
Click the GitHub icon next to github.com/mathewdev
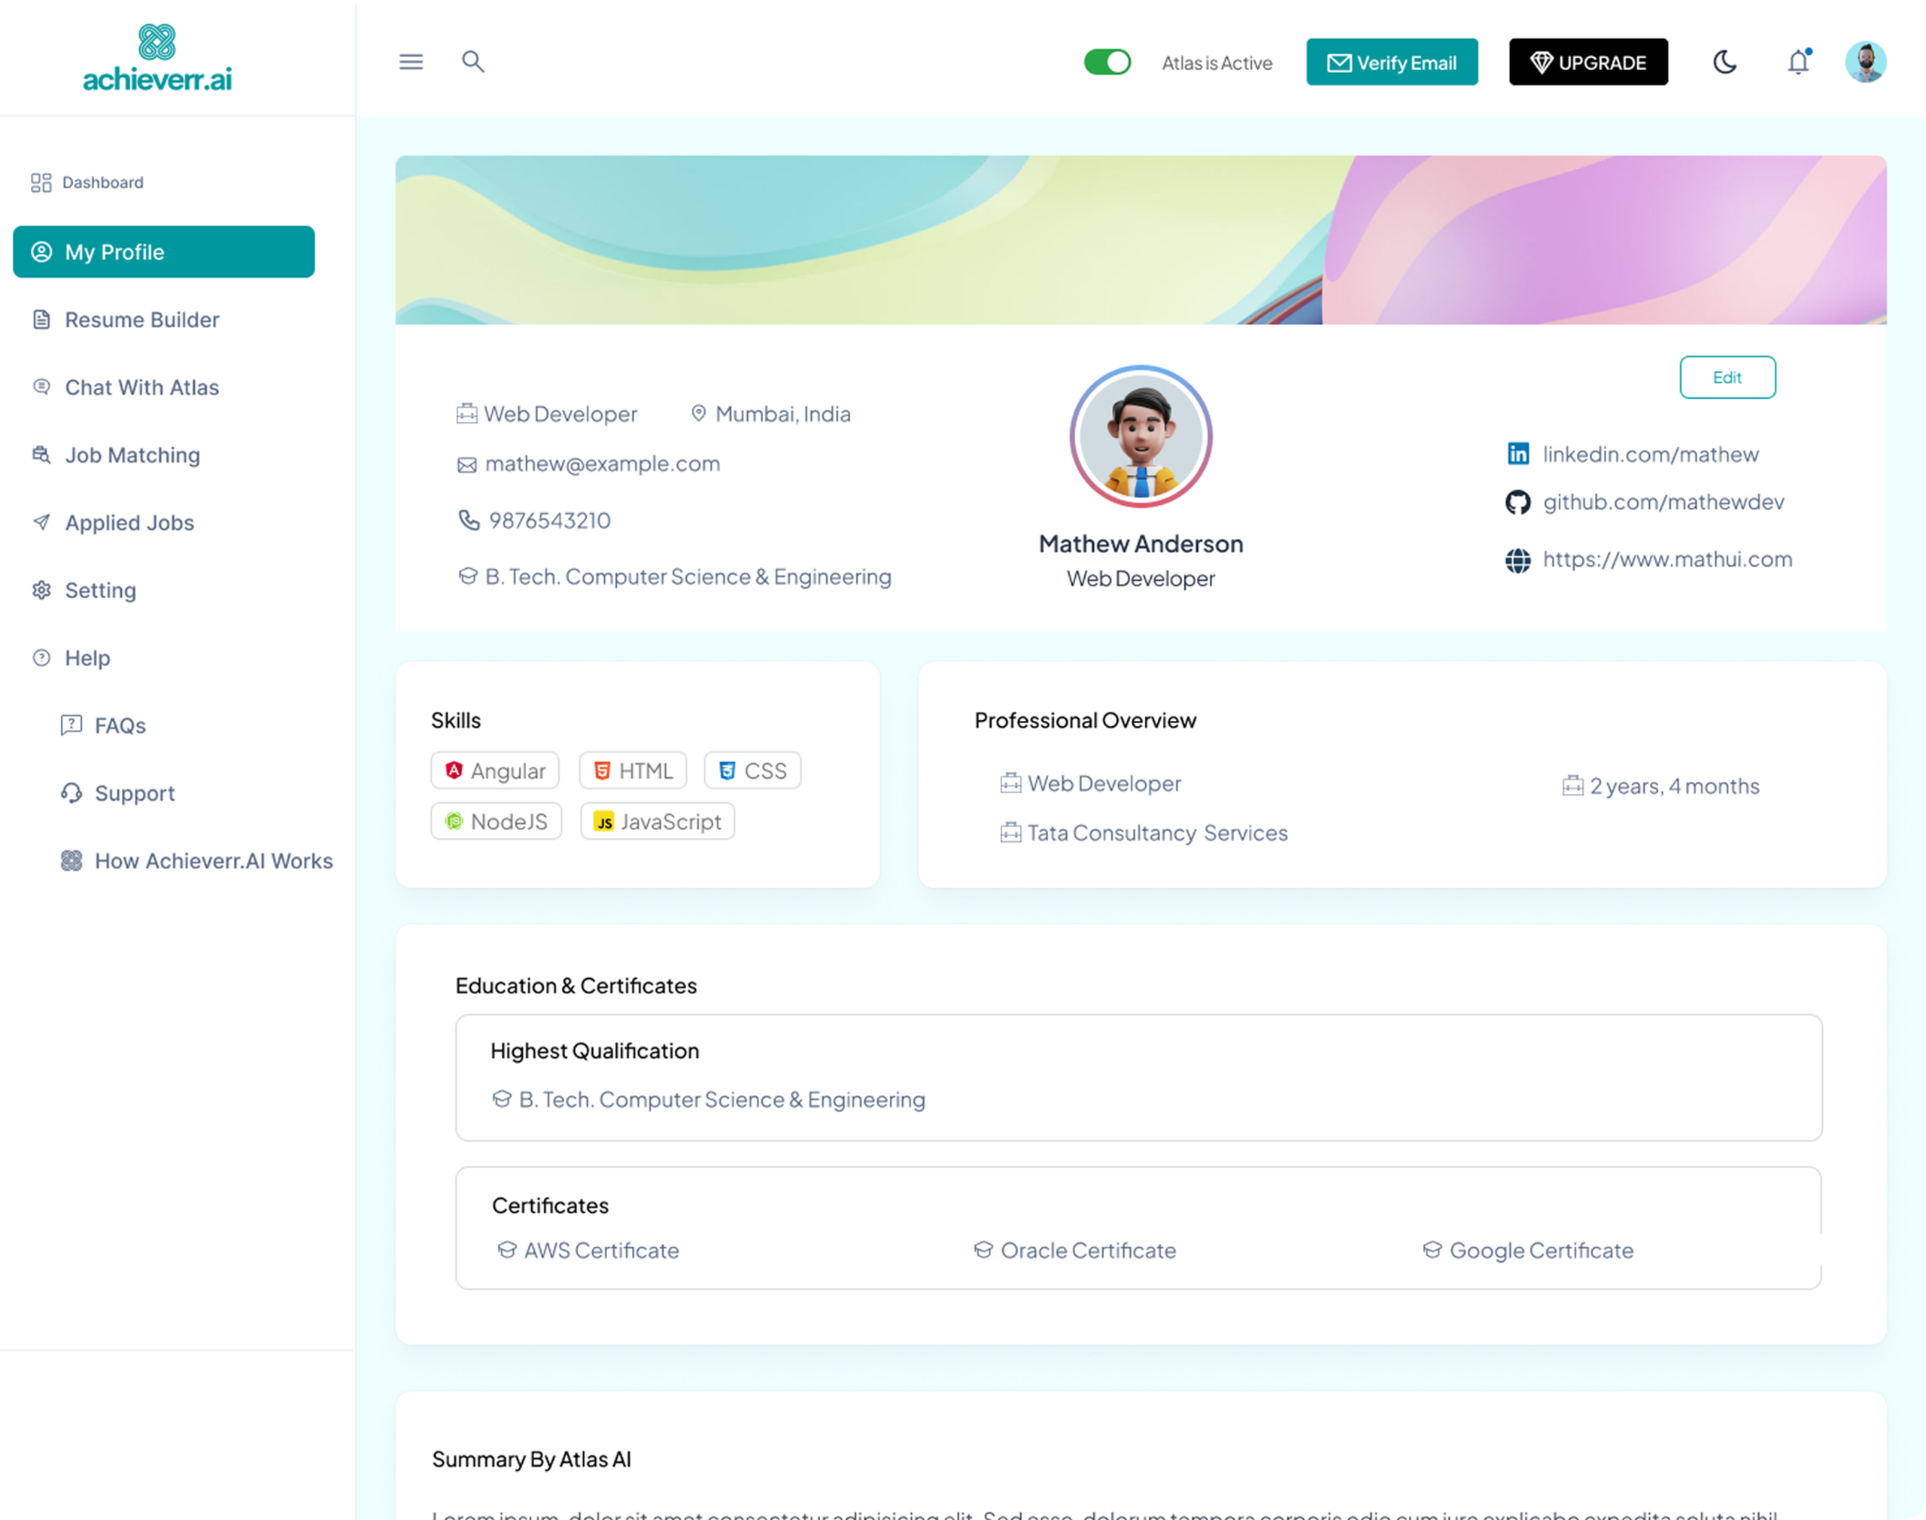pyautogui.click(x=1517, y=503)
